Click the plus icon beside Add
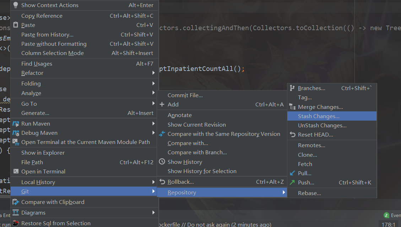Screen dimensions: 401x227 [x=162, y=105]
